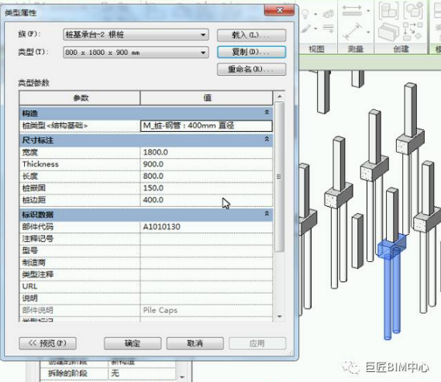Click the 参数 column header

(x=80, y=98)
